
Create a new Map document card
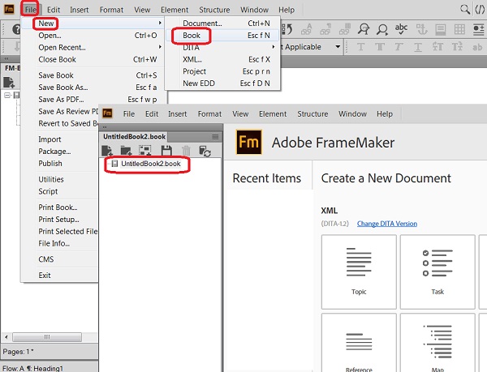click(x=437, y=343)
